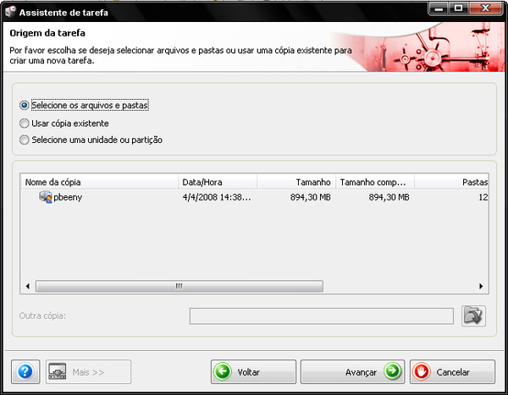Open the help question mark button
This screenshot has height=395, width=508.
tap(25, 371)
